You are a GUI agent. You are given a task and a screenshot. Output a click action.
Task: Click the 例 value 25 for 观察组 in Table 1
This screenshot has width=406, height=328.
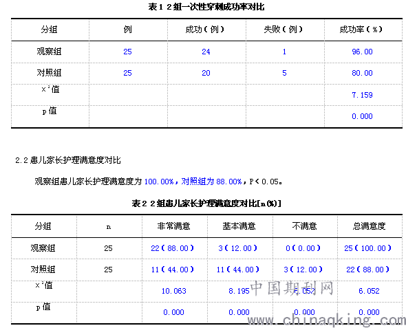tap(128, 52)
